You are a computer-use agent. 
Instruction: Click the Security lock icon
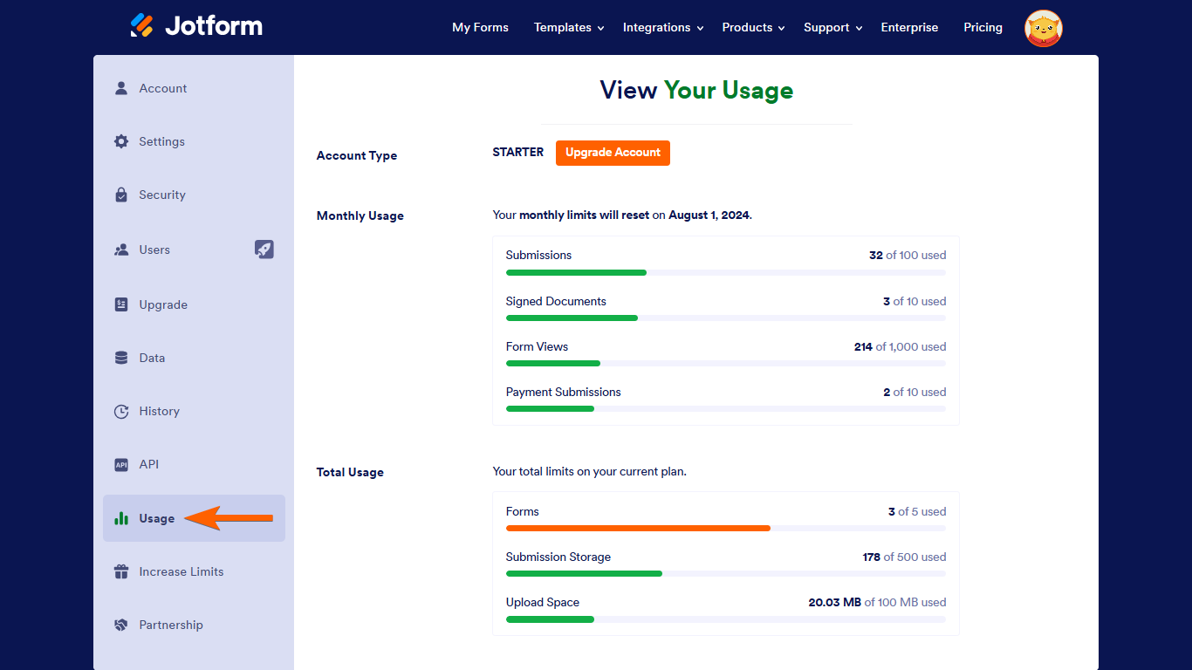point(121,195)
